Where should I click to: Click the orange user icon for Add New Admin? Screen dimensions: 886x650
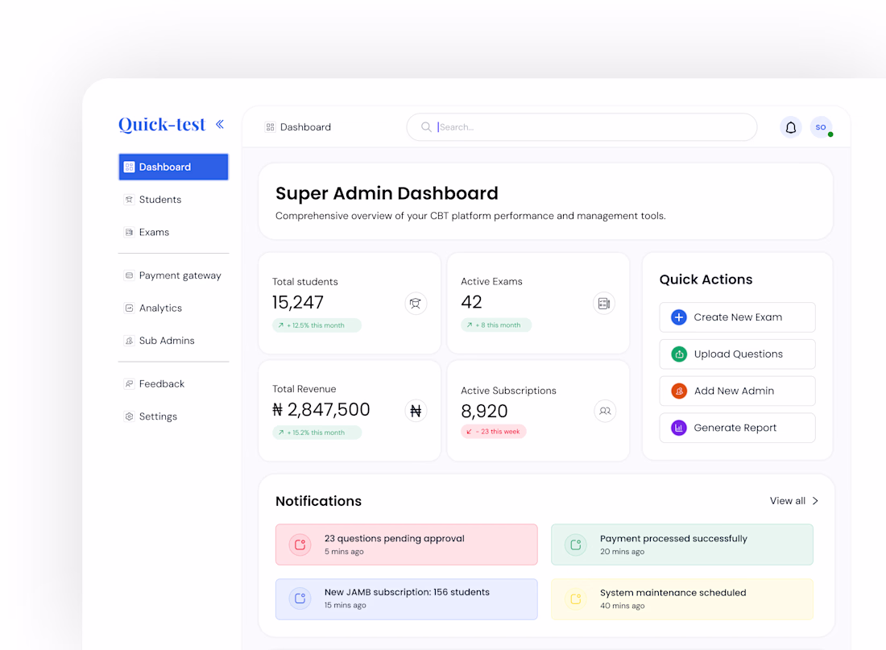[x=679, y=391]
